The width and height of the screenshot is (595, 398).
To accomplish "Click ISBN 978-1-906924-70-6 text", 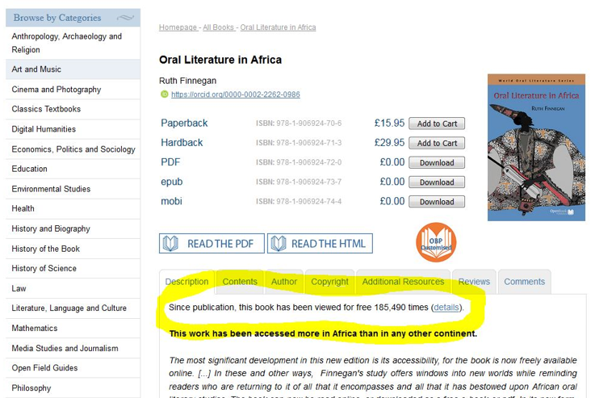I will (x=299, y=124).
